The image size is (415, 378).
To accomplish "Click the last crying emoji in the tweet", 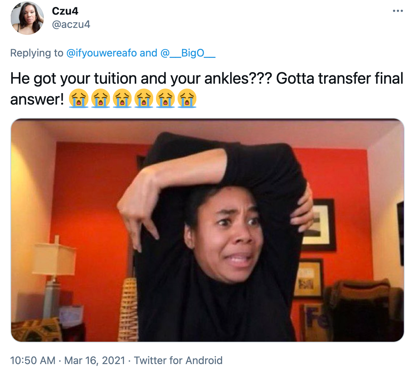I will (187, 99).
